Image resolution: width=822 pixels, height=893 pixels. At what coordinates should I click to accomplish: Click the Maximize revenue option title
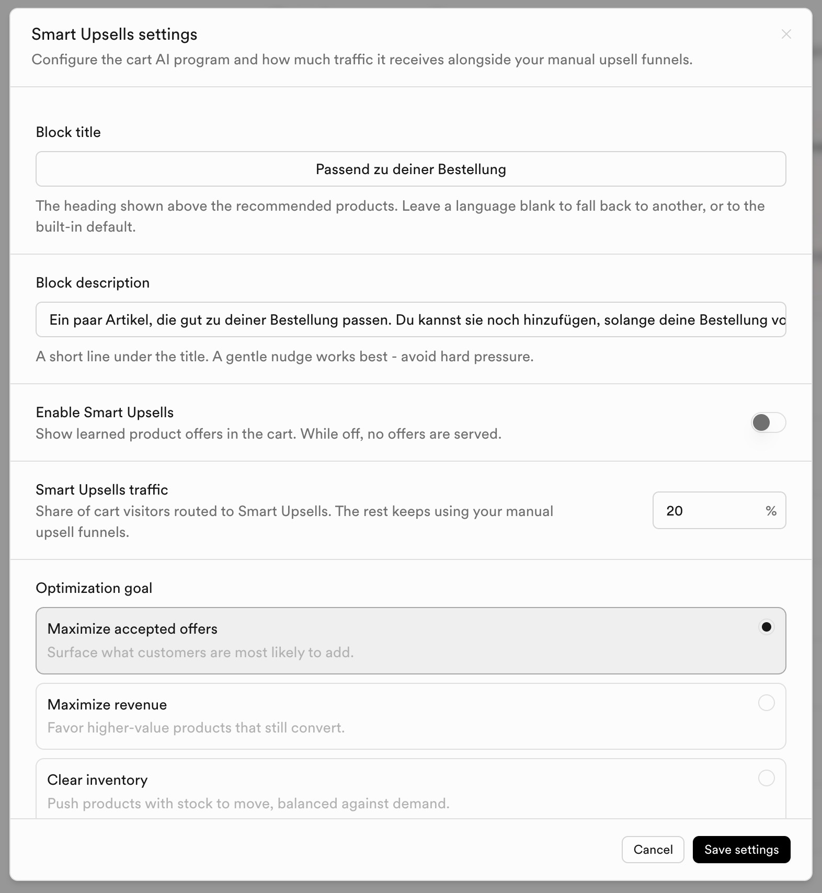click(107, 704)
